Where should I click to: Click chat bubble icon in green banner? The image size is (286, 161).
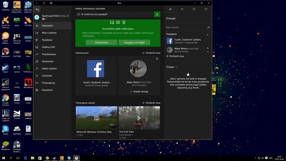coord(112,22)
